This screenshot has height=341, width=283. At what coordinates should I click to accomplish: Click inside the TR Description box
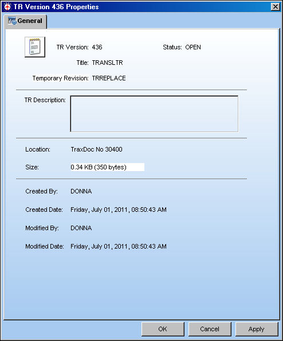click(x=154, y=114)
